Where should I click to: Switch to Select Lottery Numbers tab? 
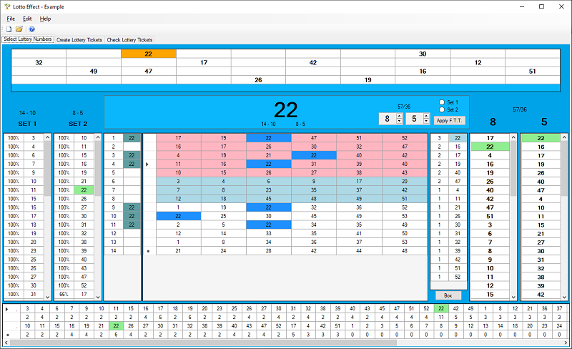pos(28,39)
